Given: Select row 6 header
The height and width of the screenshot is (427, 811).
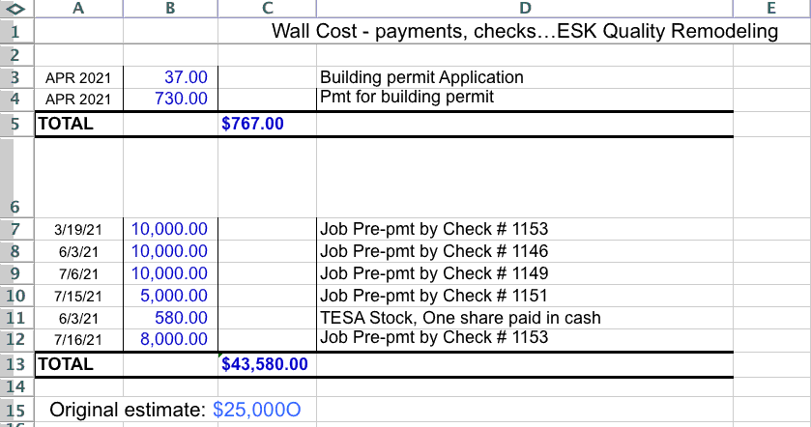Looking at the screenshot, I should tap(16, 178).
